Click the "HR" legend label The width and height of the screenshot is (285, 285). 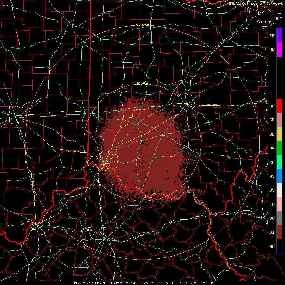272,148
